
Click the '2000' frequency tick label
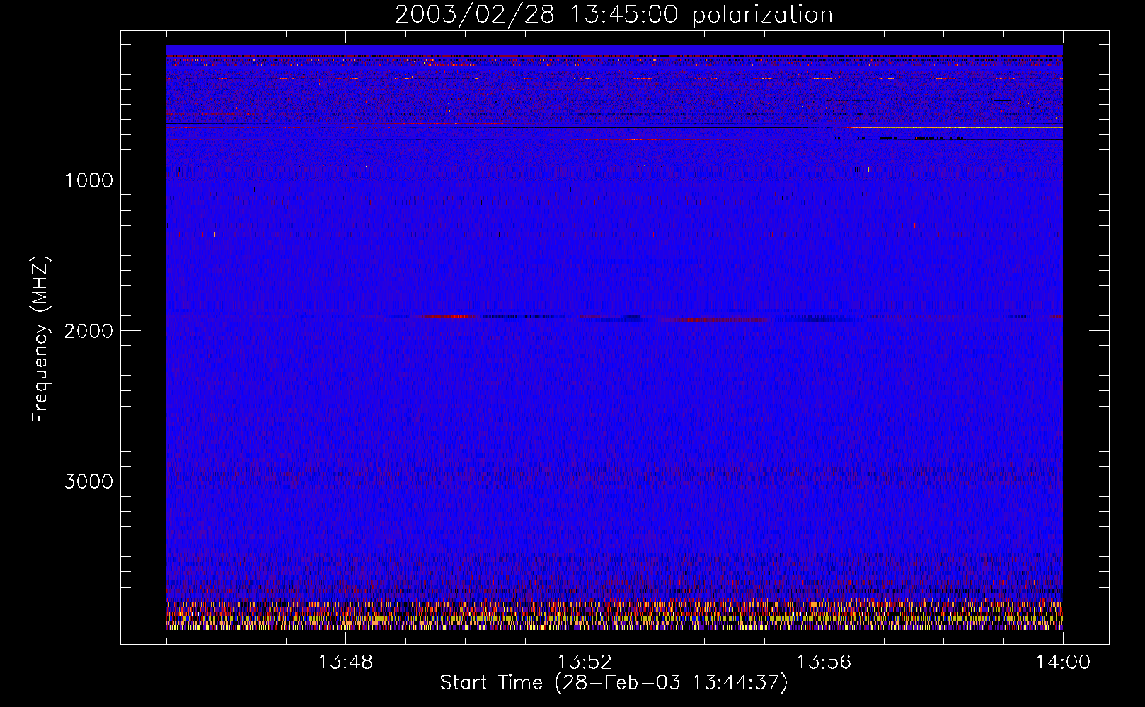[x=88, y=331]
